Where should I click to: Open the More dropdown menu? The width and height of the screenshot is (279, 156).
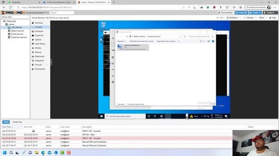(262, 18)
